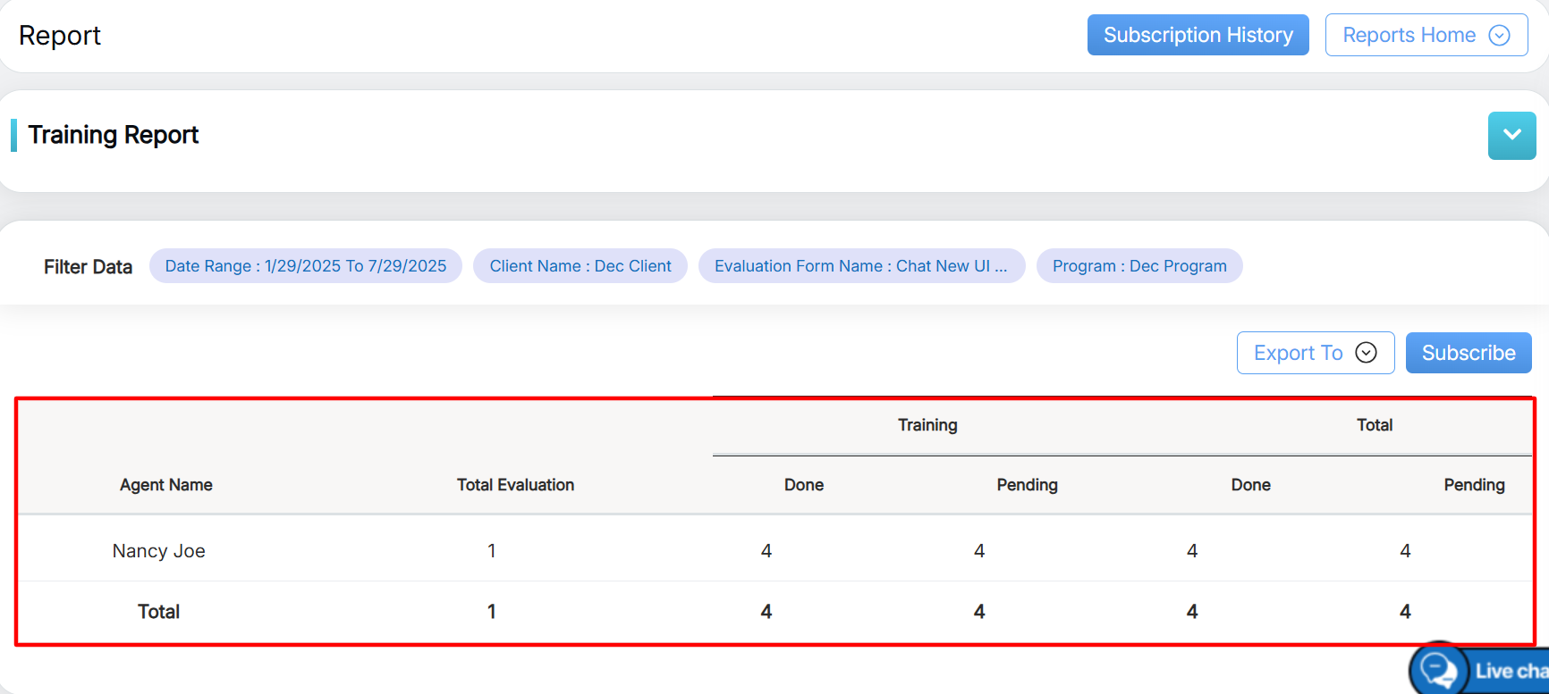Image resolution: width=1549 pixels, height=694 pixels.
Task: Click the Reports Home circled chevron icon
Action: pyautogui.click(x=1499, y=35)
